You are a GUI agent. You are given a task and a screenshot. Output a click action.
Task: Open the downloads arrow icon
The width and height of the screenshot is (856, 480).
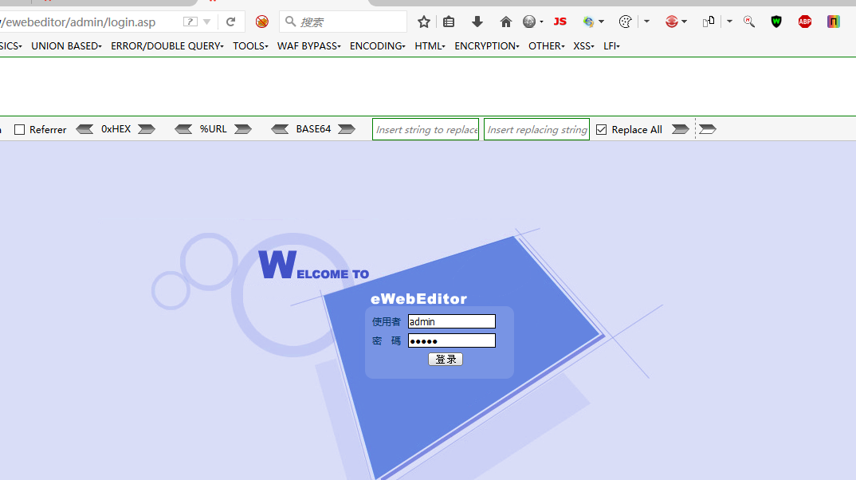pyautogui.click(x=477, y=22)
